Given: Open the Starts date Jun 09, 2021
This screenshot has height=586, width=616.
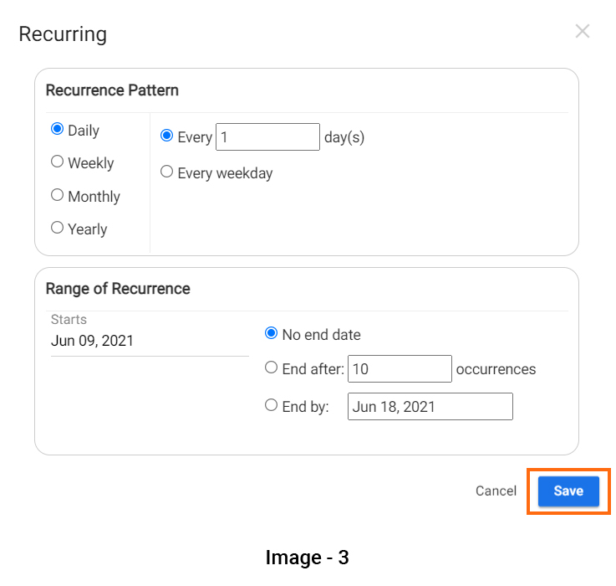Looking at the screenshot, I should tap(150, 341).
